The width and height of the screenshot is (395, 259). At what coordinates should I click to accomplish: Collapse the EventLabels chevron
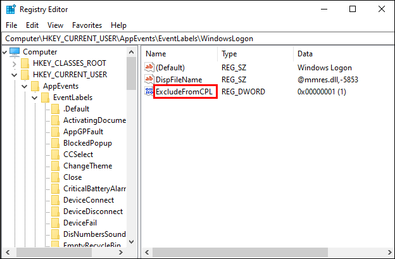(35, 98)
